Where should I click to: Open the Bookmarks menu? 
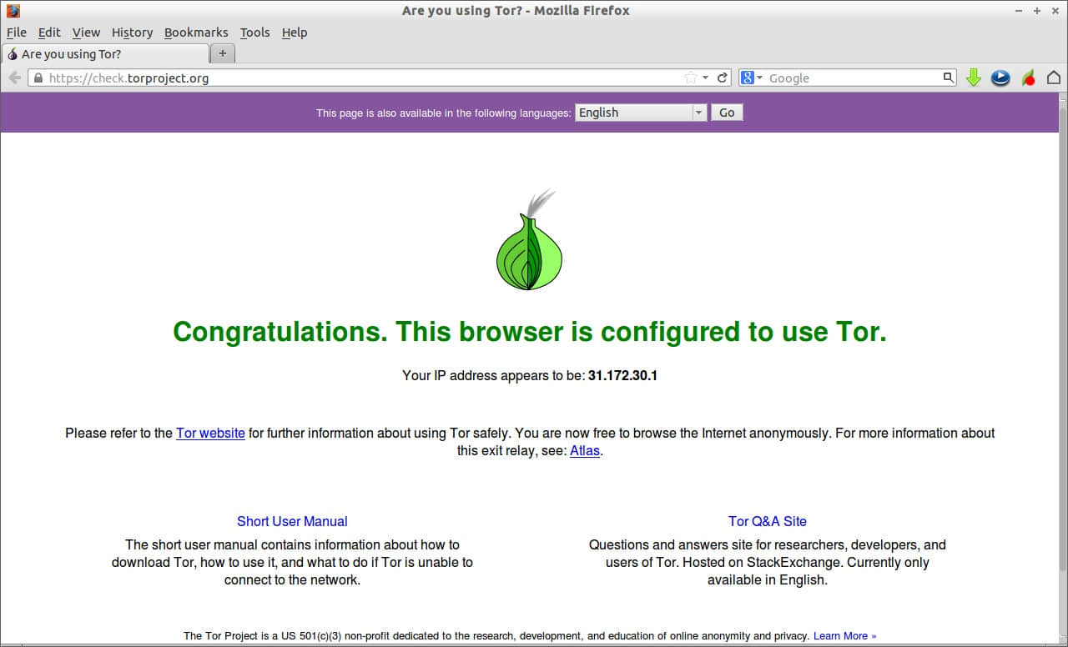196,33
